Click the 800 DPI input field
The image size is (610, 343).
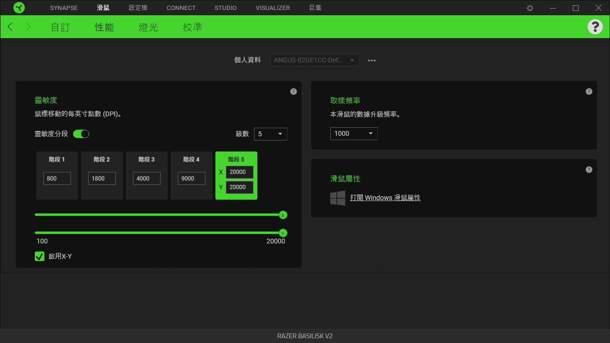click(57, 179)
